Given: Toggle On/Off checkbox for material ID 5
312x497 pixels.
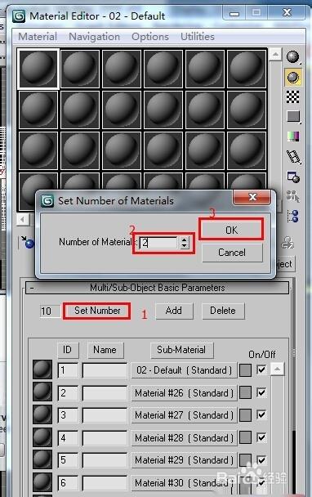Looking at the screenshot, I should [261, 459].
